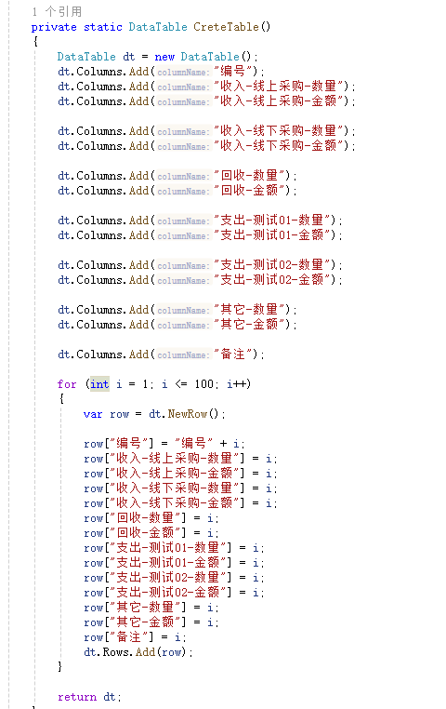446x709 pixels.
Task: Click row["支出-测试02-金额"] assignment
Action: [174, 594]
